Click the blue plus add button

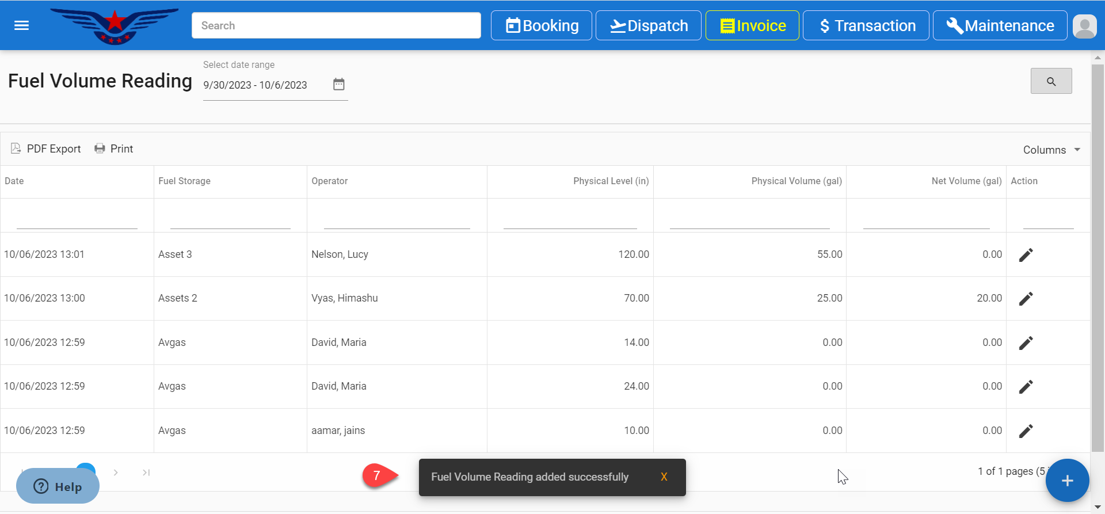(x=1066, y=481)
